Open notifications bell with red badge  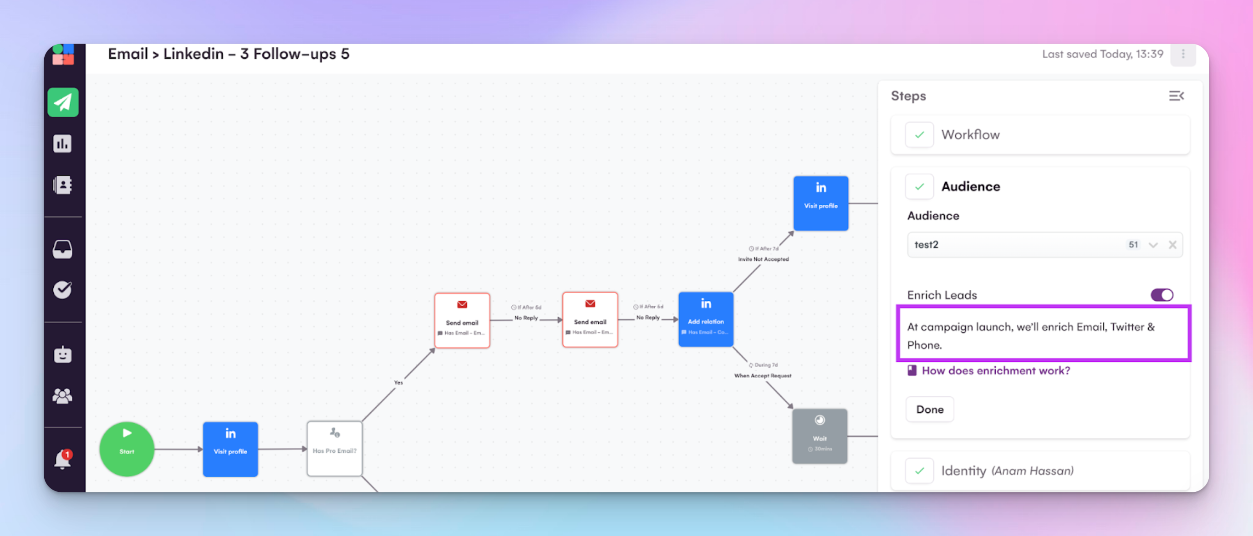(x=63, y=459)
